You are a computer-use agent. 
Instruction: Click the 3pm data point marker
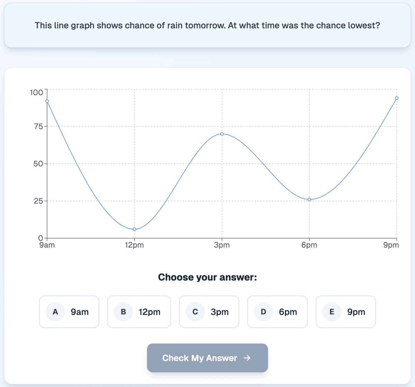click(222, 134)
